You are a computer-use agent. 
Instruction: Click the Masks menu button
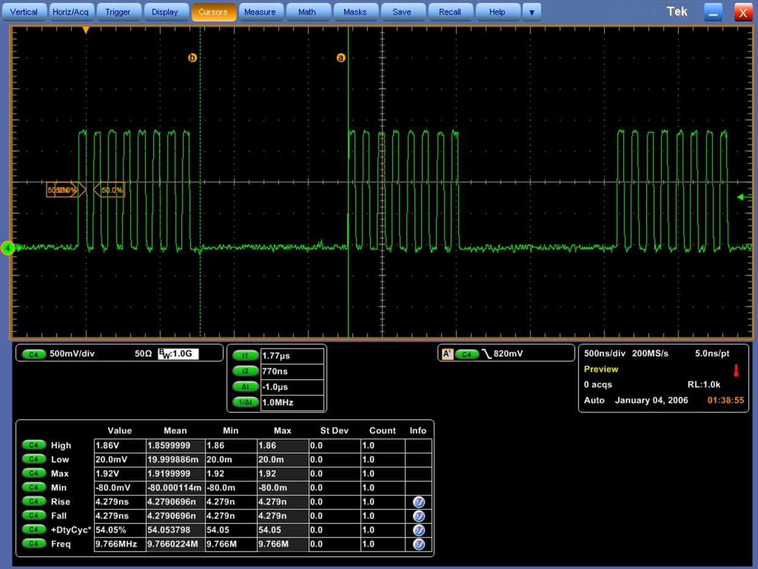coord(355,12)
